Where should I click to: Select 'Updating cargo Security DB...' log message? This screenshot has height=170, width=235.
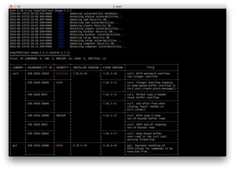(91, 38)
